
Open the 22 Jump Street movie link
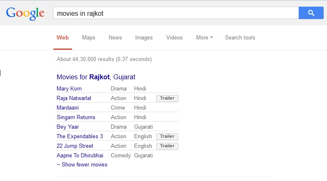[x=75, y=146]
